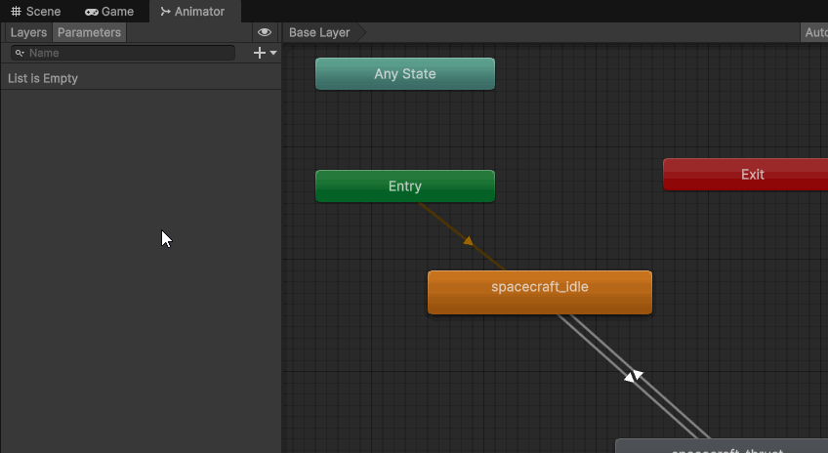The width and height of the screenshot is (828, 453).
Task: Select the spacecraft_idle state node
Action: [x=540, y=293]
